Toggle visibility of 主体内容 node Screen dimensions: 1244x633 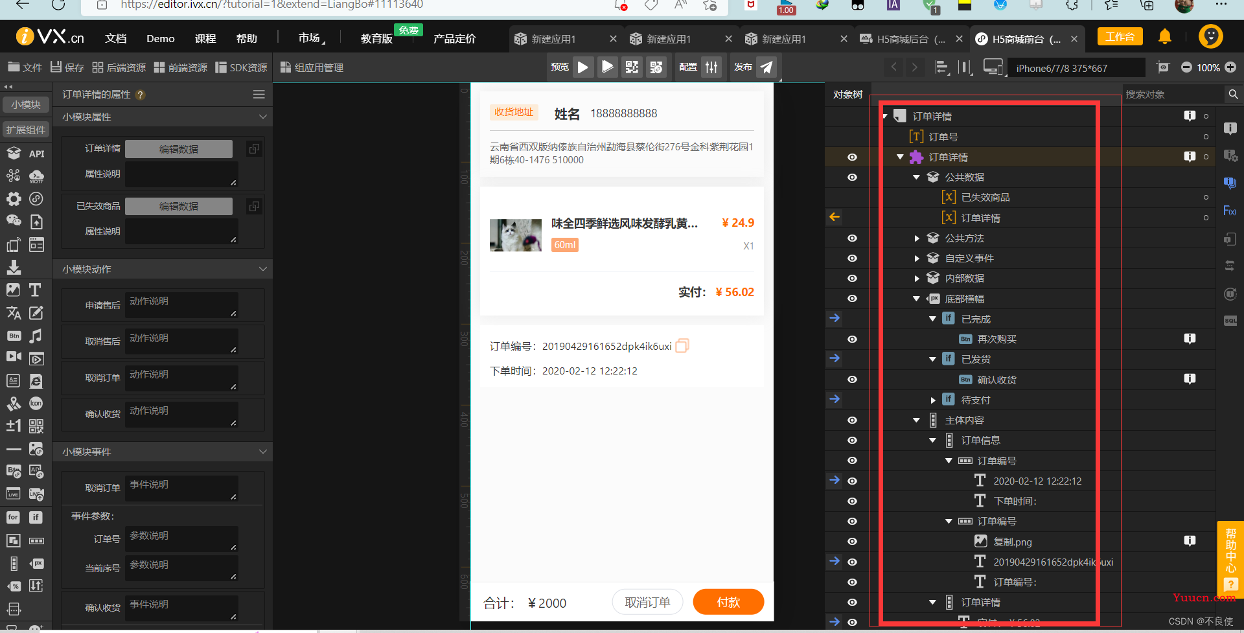point(852,420)
